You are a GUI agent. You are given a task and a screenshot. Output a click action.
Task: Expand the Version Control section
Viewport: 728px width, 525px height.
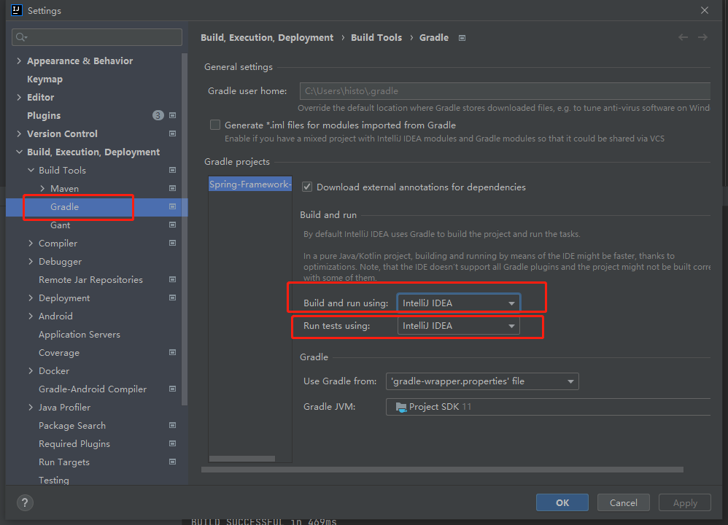[x=19, y=133]
